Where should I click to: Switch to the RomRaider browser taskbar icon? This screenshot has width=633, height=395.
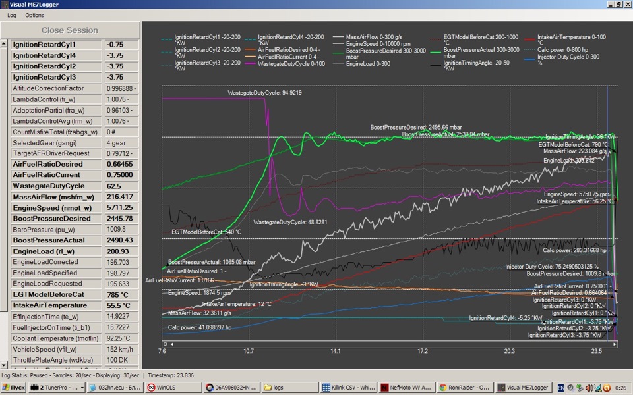point(464,388)
